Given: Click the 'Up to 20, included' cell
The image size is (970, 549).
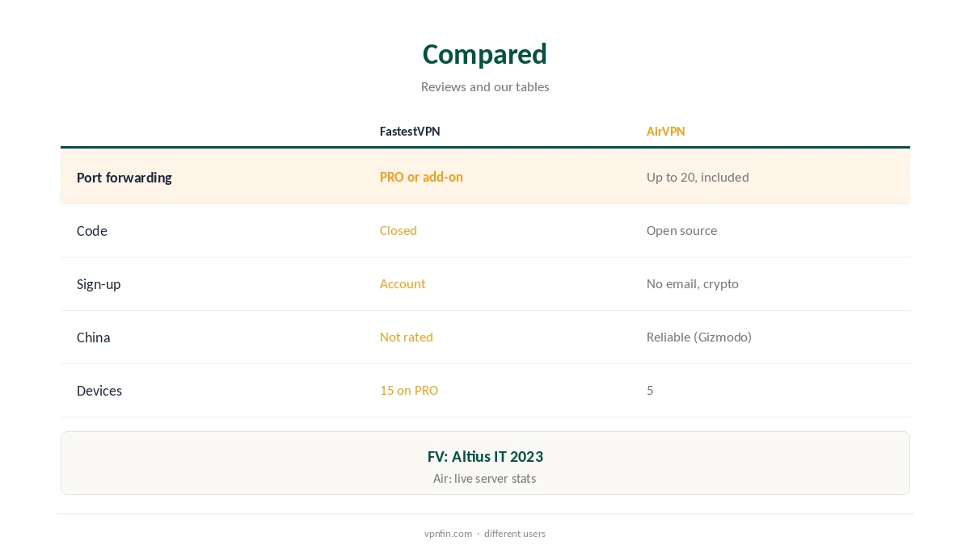Looking at the screenshot, I should 698,177.
